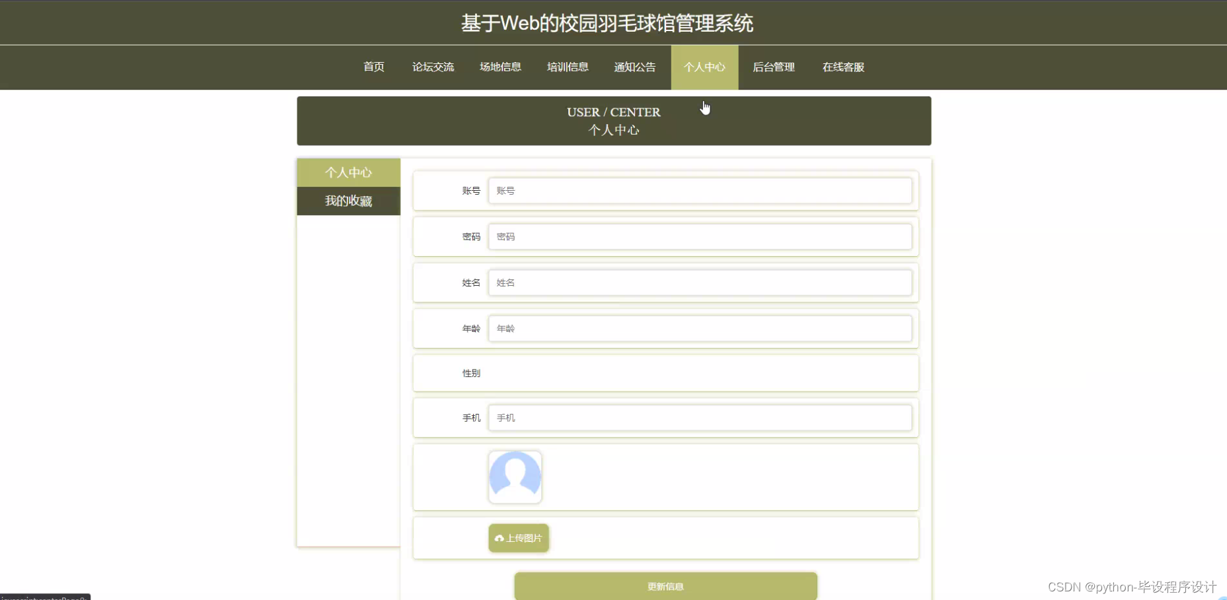The height and width of the screenshot is (600, 1227).
Task: Click the 更新信息 update button
Action: click(x=665, y=585)
